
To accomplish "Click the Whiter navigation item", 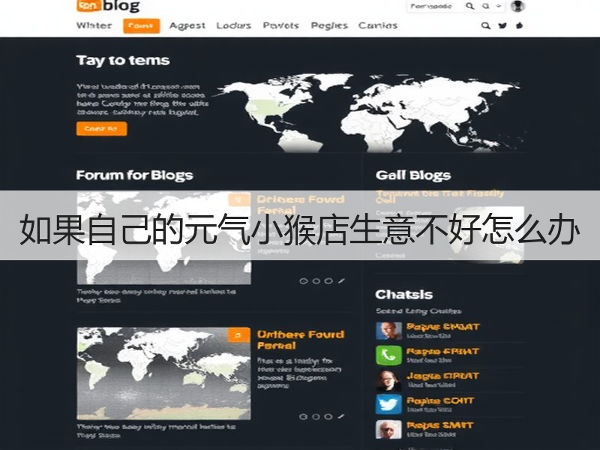I will 94,25.
